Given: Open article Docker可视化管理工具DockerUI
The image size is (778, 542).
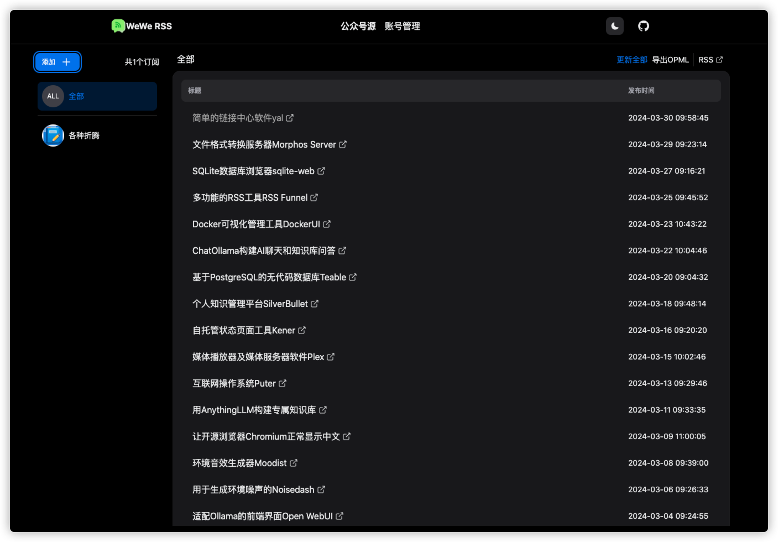Looking at the screenshot, I should tap(256, 224).
